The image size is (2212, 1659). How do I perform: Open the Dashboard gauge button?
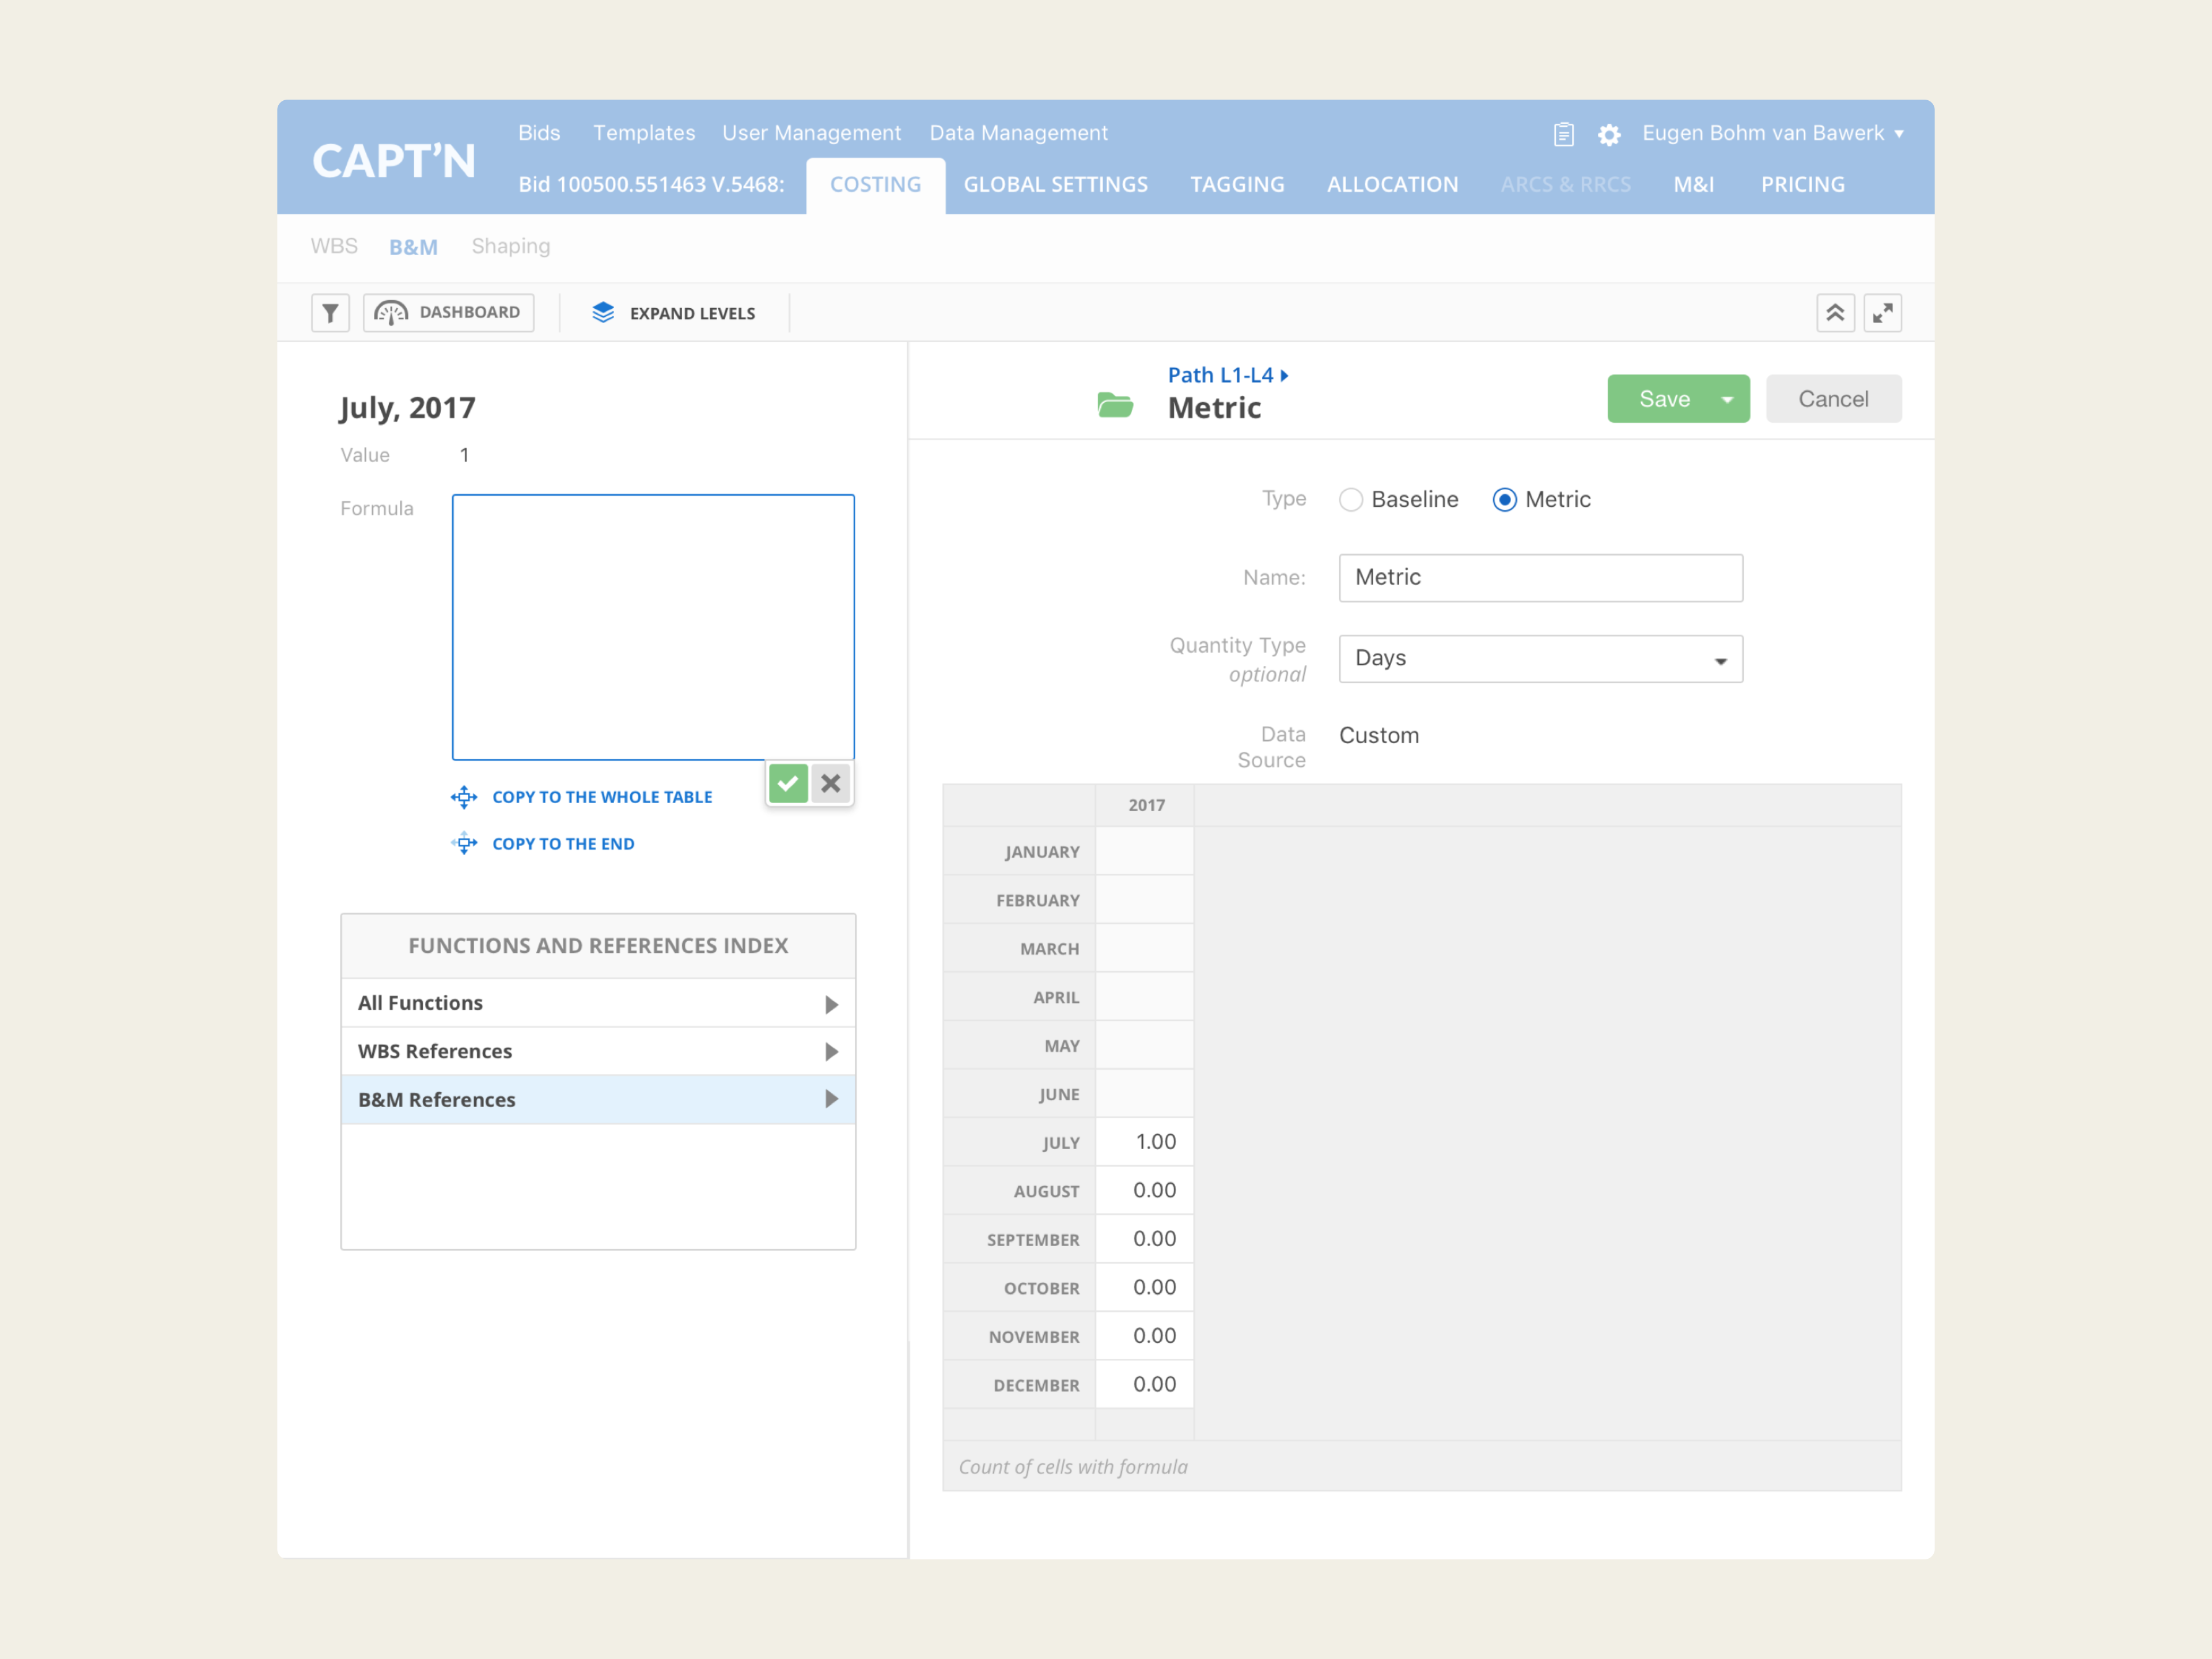[448, 313]
